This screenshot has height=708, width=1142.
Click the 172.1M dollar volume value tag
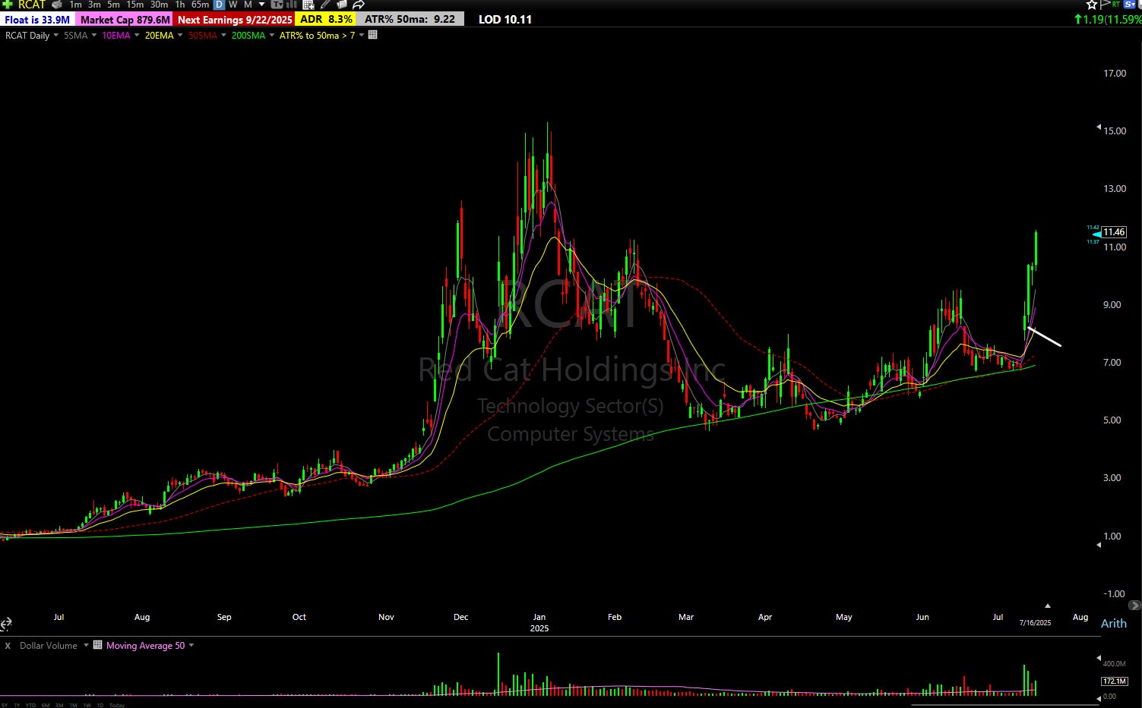pyautogui.click(x=1114, y=681)
